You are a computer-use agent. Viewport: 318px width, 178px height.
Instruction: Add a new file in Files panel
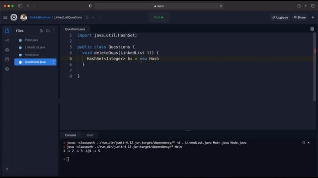click(x=41, y=31)
